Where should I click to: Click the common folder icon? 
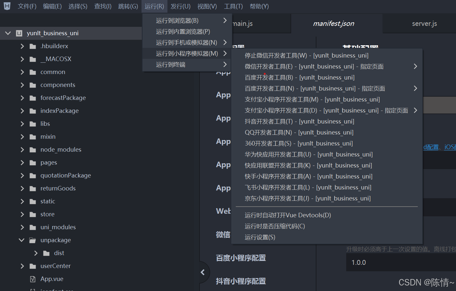point(33,72)
